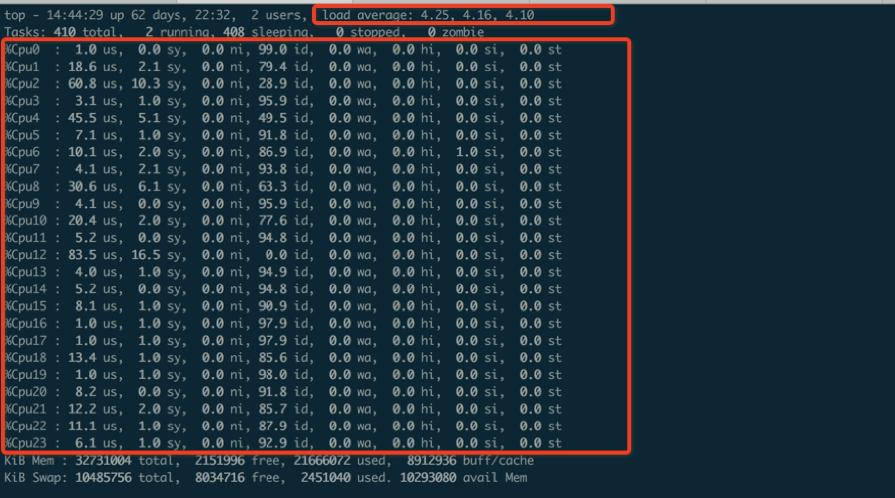Select the 2451040 used swap value
Screen dimensions: 895x498
click(x=325, y=478)
